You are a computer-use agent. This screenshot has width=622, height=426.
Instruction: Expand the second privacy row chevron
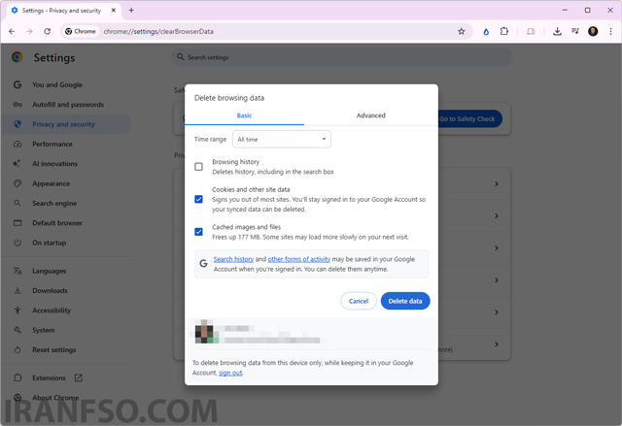click(x=497, y=215)
